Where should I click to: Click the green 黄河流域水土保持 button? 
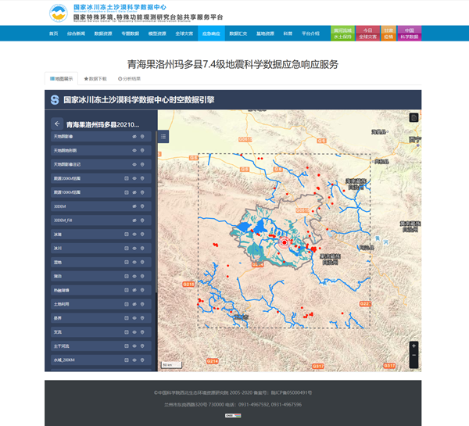point(342,33)
